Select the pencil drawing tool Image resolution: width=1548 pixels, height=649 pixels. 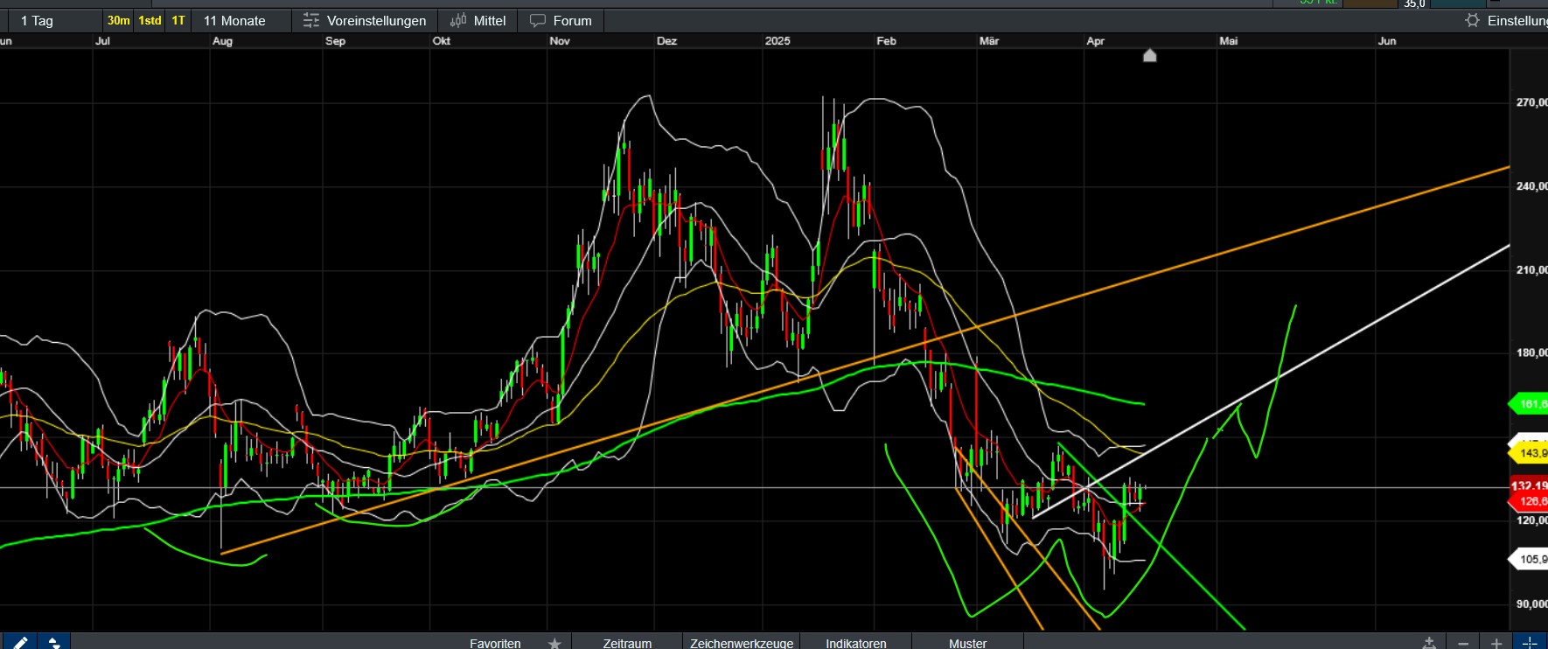(x=19, y=643)
